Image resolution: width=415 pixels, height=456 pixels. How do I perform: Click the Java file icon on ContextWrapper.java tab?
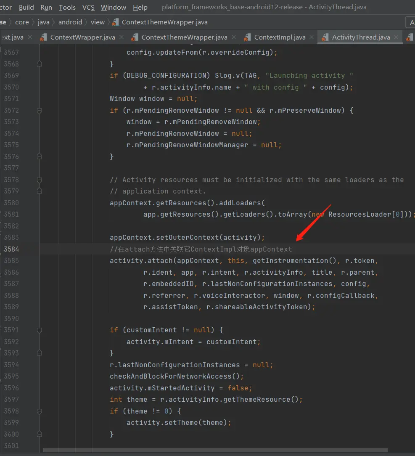coord(43,37)
